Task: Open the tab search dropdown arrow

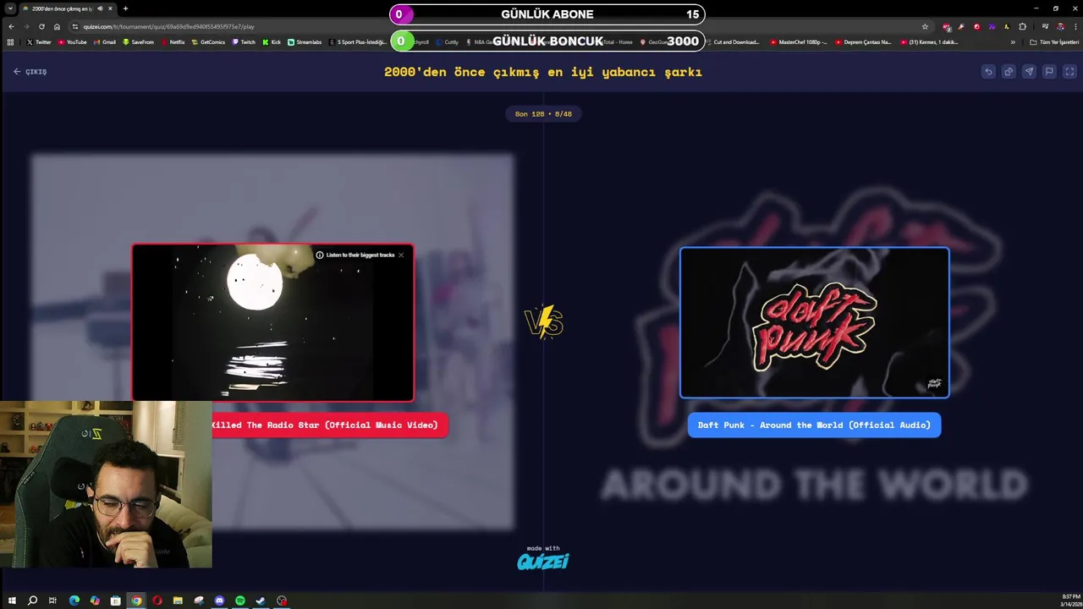Action: tap(10, 8)
